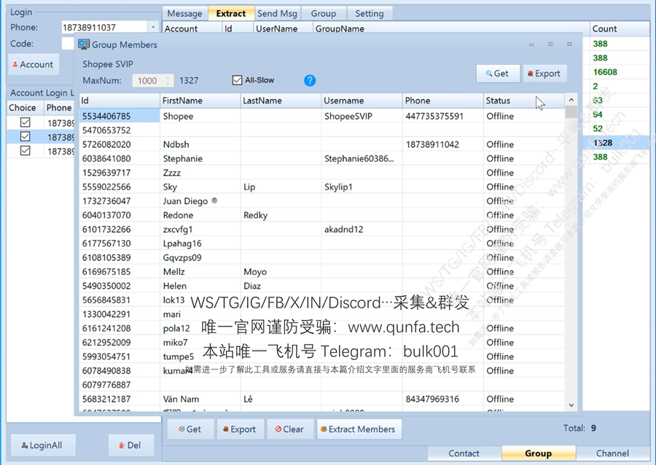The width and height of the screenshot is (656, 465).
Task: Switch to the Contact bottom tab
Action: 464,453
